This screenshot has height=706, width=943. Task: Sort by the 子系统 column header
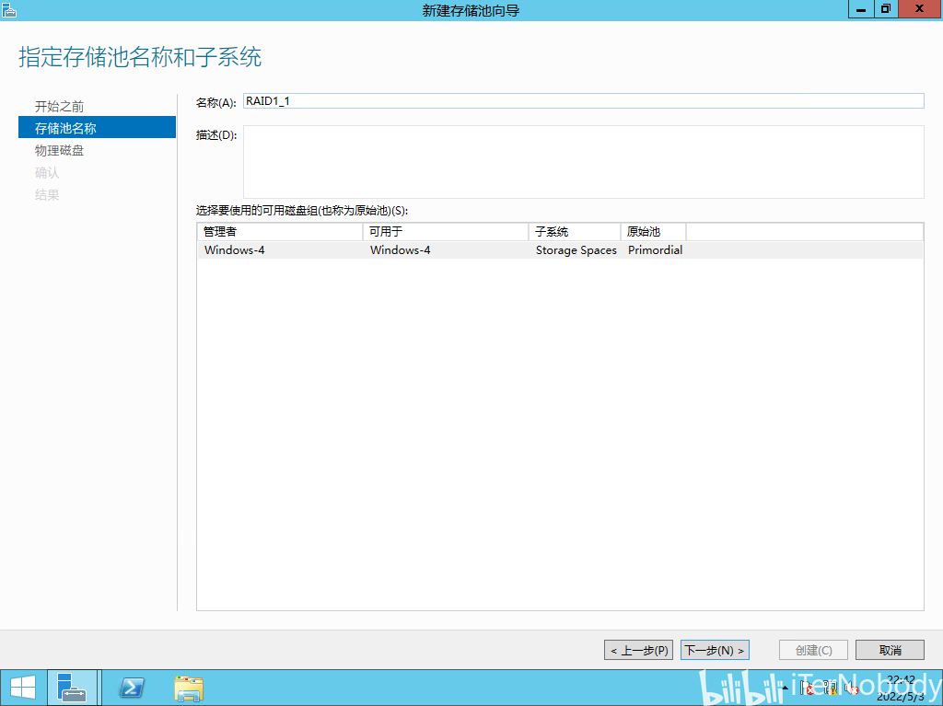[x=575, y=232]
